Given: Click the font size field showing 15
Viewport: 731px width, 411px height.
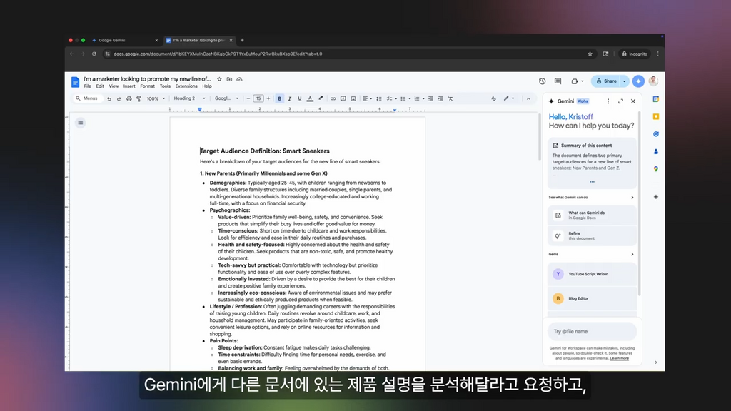Looking at the screenshot, I should (x=258, y=98).
